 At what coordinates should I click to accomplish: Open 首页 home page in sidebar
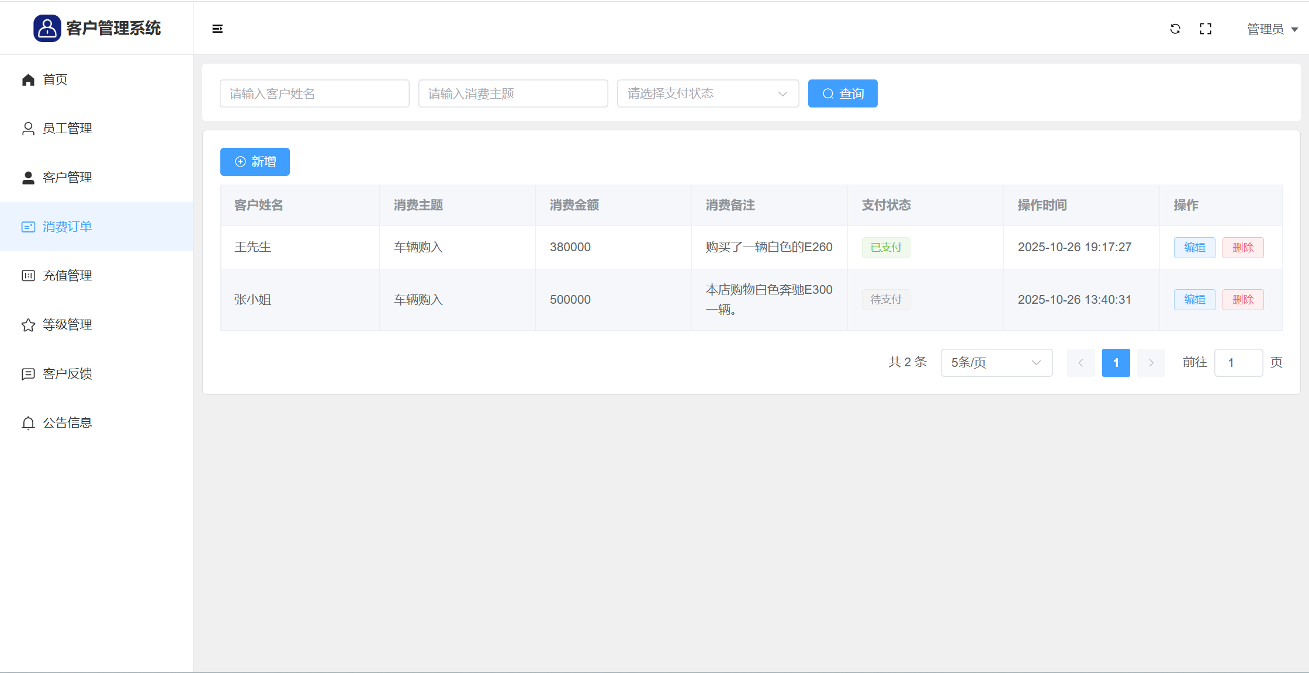(55, 79)
